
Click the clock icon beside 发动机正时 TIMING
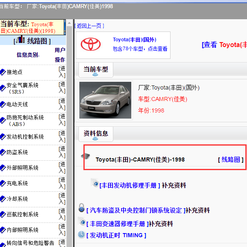click(81, 235)
